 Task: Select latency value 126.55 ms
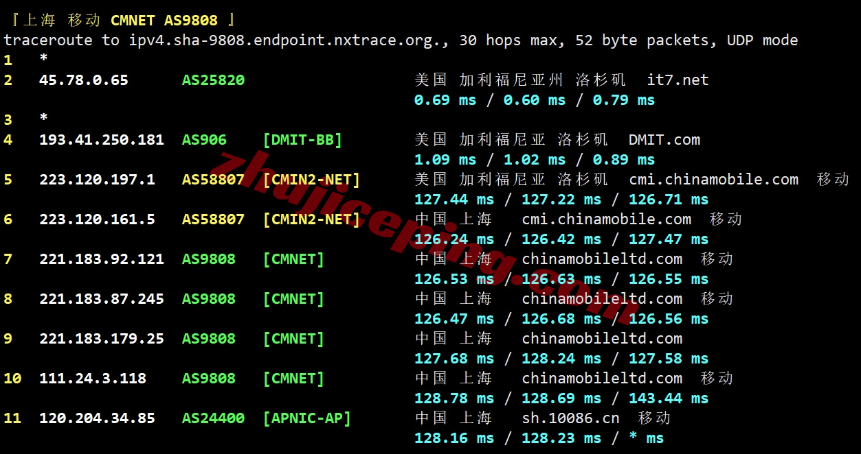pyautogui.click(x=669, y=279)
